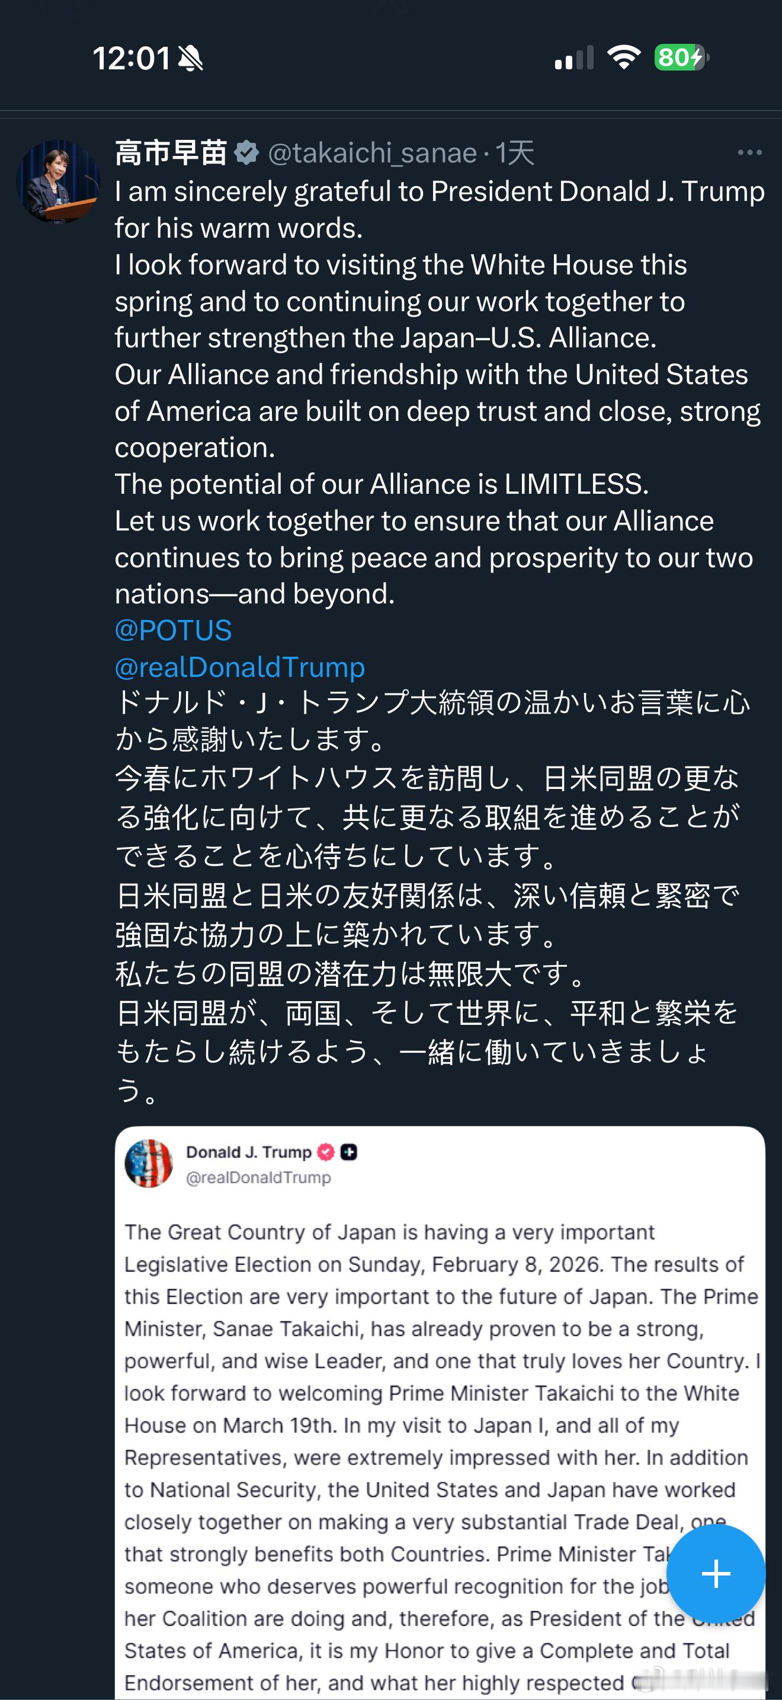Tap the Donald J. Trump name in quoted post
The width and height of the screenshot is (782, 1700).
[x=249, y=1152]
